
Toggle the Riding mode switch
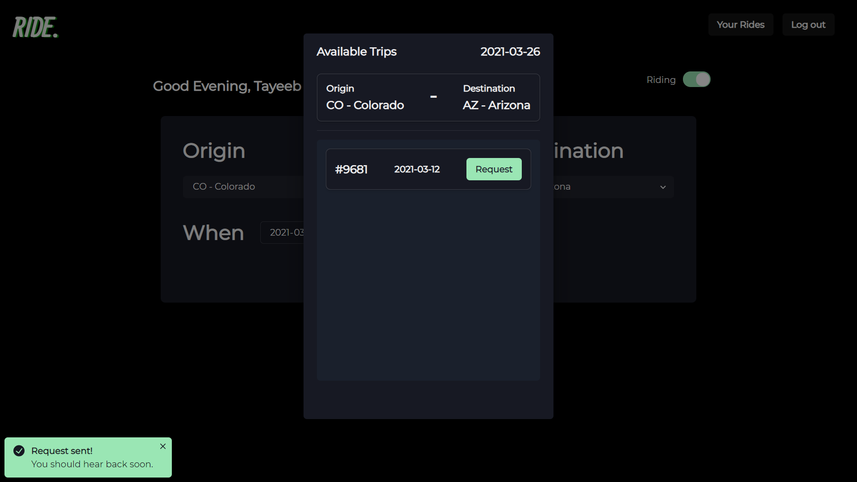point(696,79)
